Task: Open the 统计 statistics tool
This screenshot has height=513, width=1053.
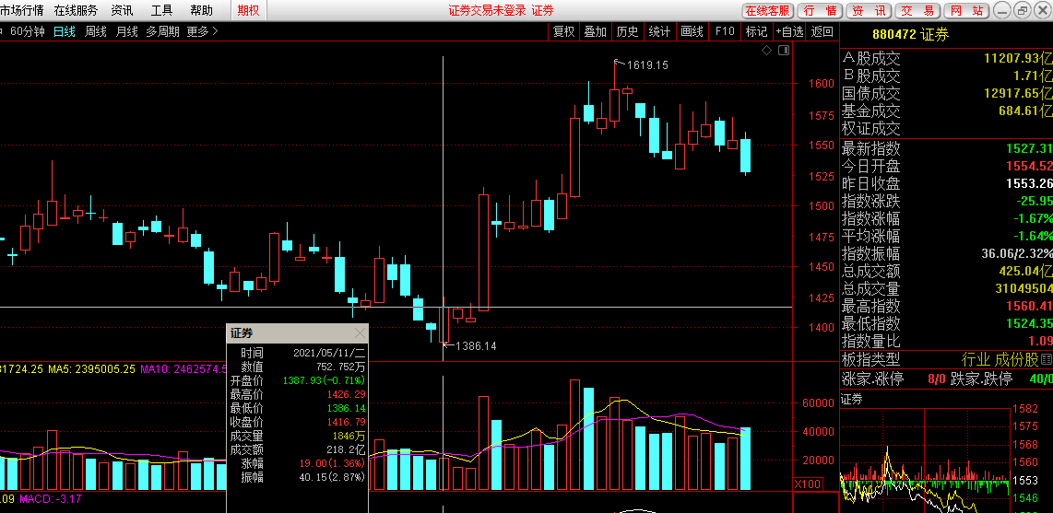Action: click(659, 31)
